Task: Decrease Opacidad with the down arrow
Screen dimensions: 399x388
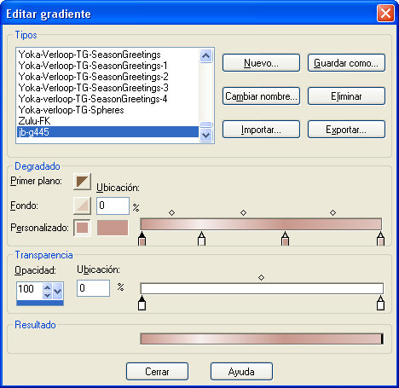Action: [x=47, y=295]
